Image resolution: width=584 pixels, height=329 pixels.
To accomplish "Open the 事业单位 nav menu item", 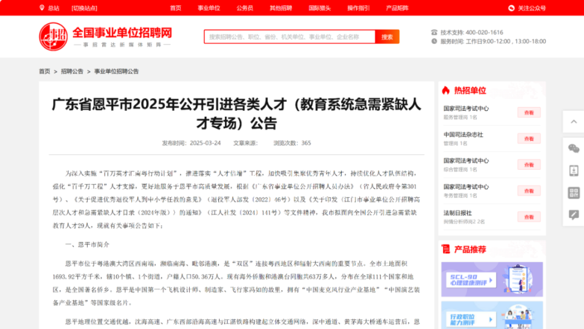I will pyautogui.click(x=209, y=8).
